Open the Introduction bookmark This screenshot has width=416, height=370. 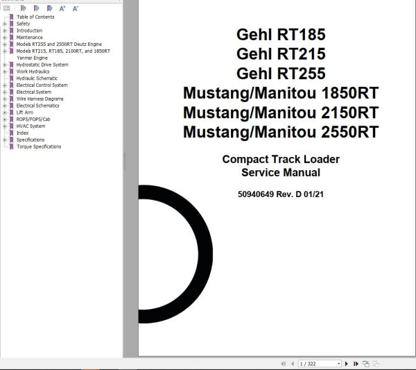(x=29, y=31)
